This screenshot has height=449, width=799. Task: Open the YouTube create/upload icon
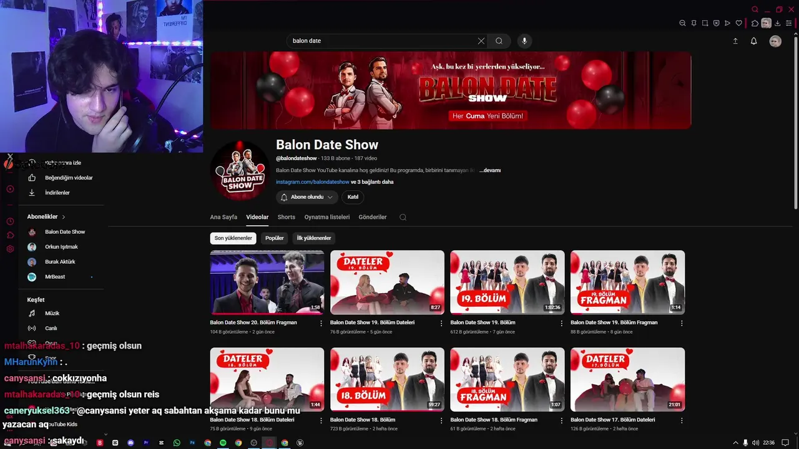[735, 41]
